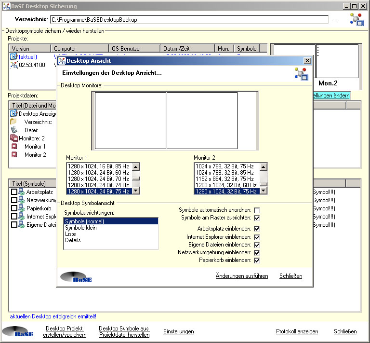
Task: Choose Details in the Symbolausrichtungen list
Action: click(73, 240)
